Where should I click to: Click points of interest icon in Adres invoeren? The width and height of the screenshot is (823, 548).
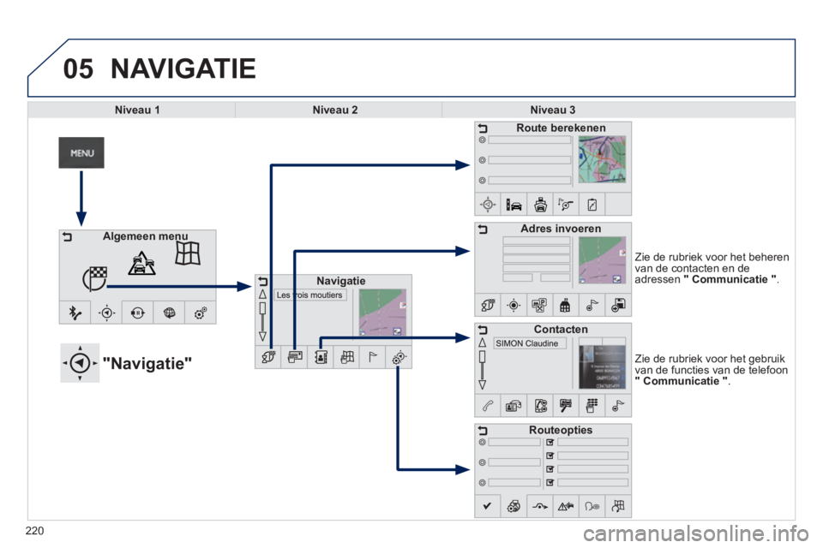[x=540, y=305]
